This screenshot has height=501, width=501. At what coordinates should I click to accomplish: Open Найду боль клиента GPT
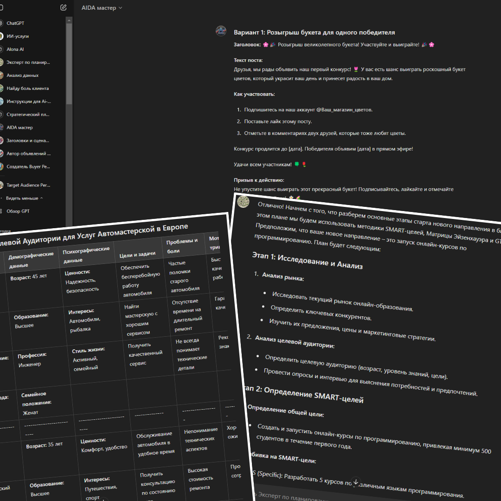point(27,88)
